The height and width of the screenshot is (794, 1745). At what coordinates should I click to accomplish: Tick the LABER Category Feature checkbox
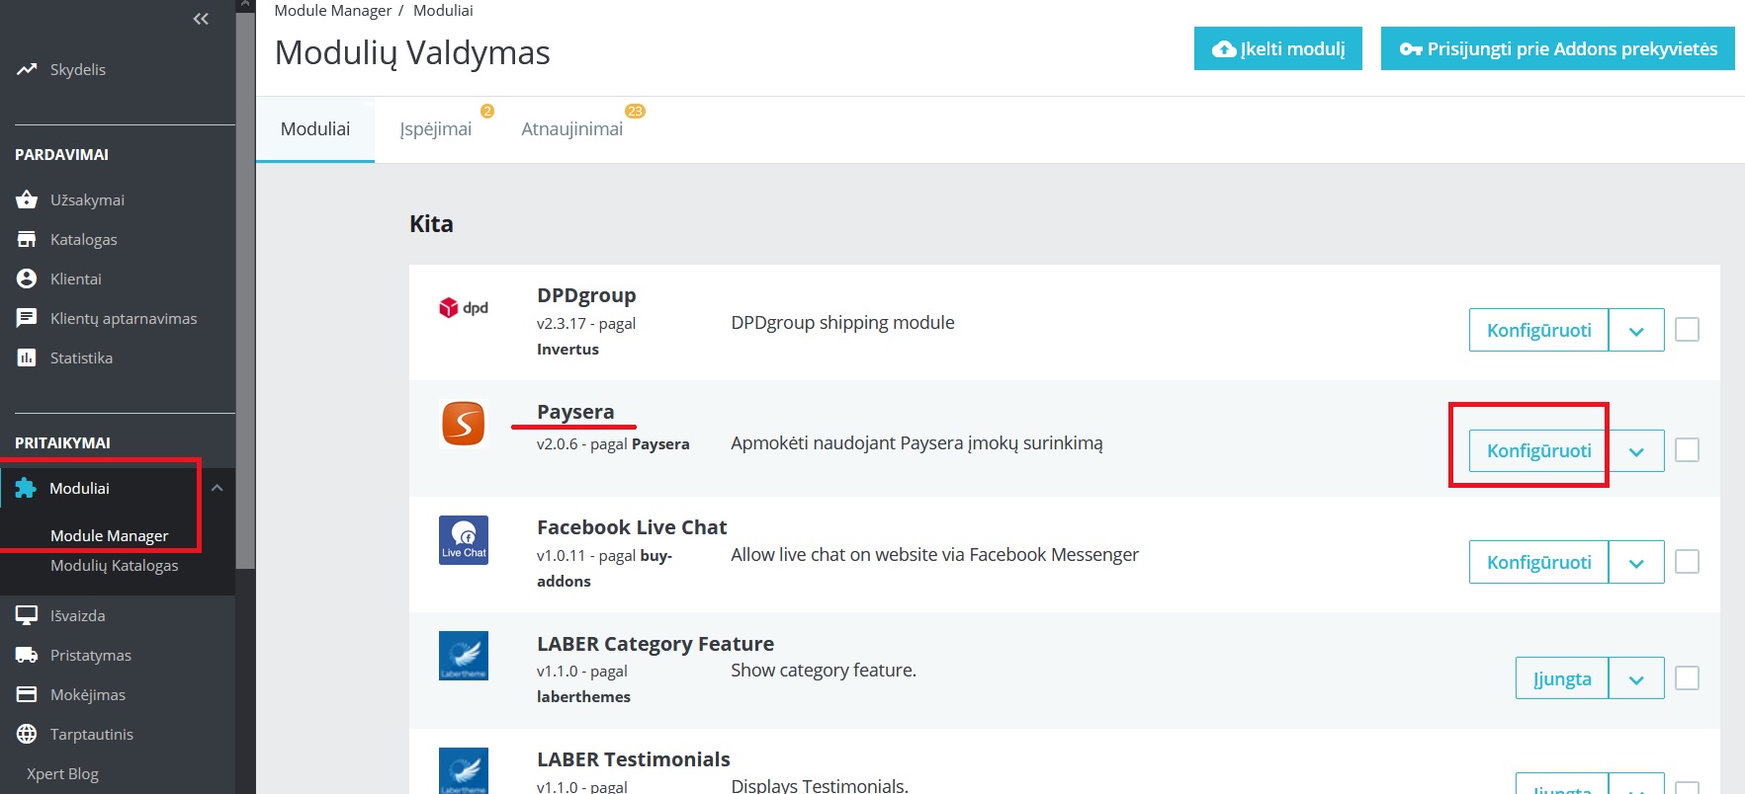[1688, 677]
